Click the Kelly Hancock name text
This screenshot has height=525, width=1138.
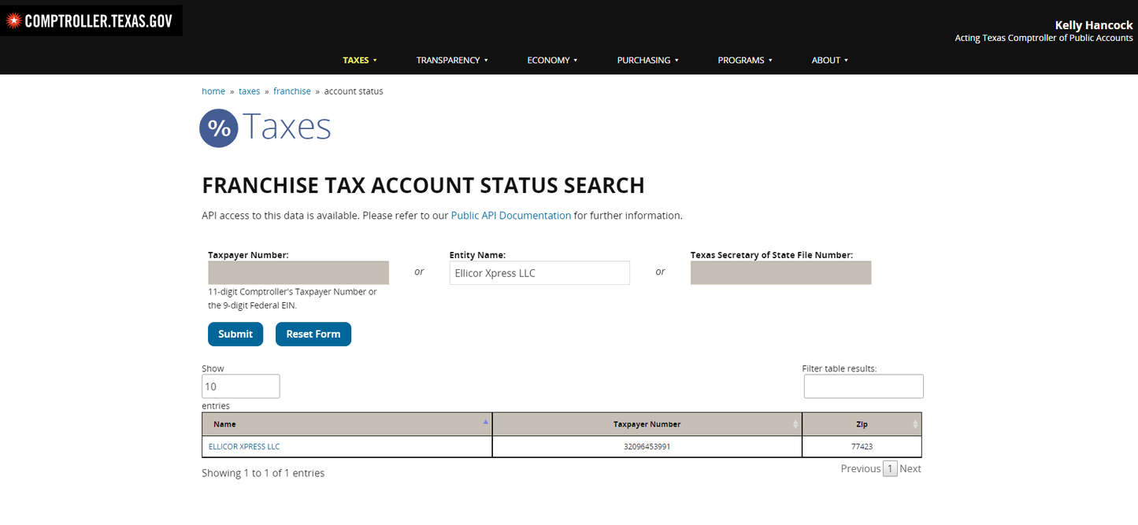coord(1094,25)
